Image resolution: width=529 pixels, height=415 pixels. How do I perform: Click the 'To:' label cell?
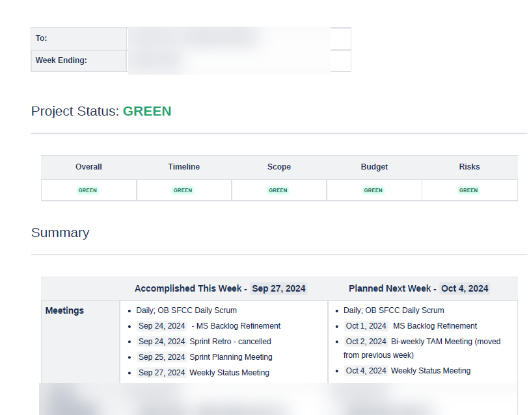pos(79,39)
